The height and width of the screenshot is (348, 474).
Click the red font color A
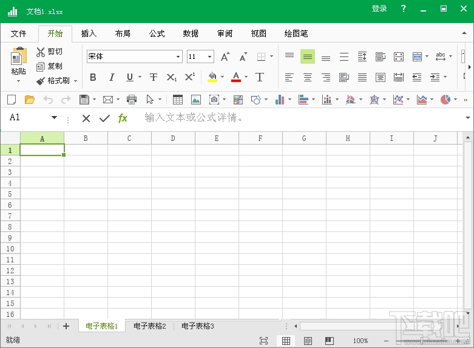pos(236,77)
